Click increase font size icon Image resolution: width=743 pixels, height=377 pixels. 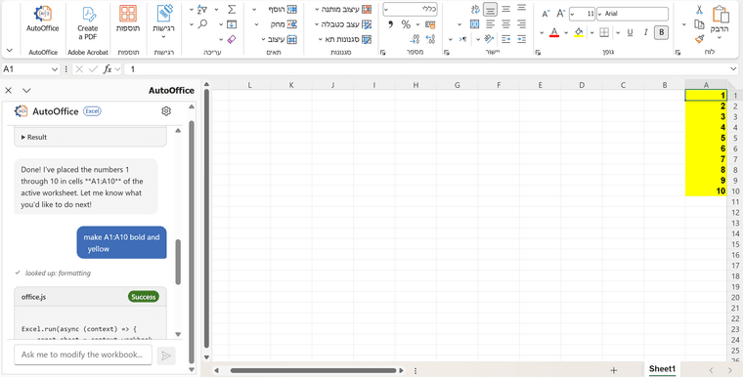point(561,15)
